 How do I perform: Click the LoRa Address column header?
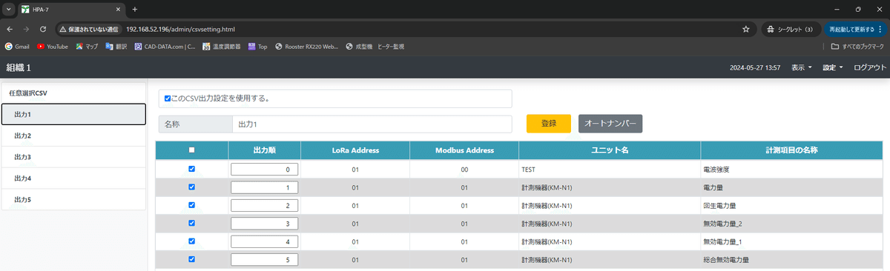[355, 150]
